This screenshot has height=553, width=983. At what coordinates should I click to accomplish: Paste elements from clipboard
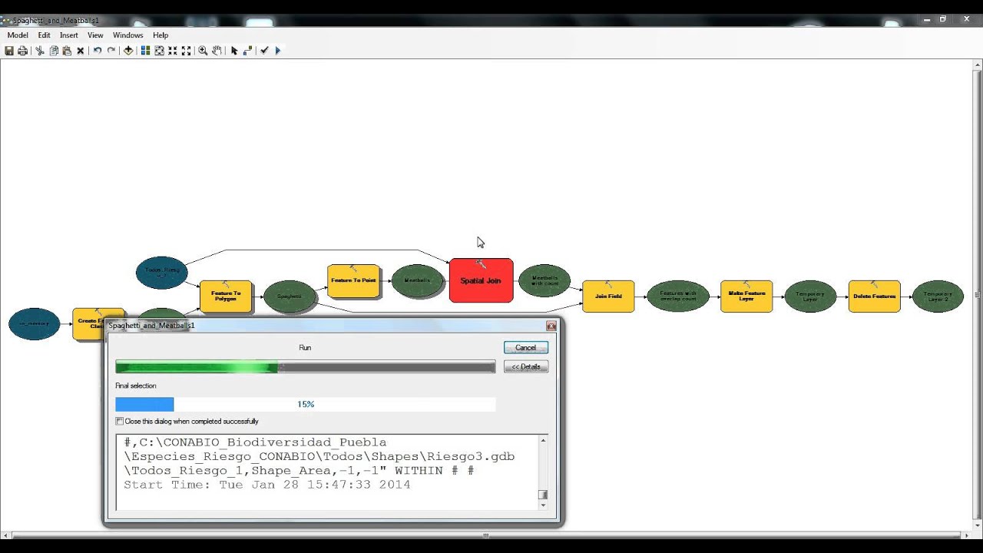pos(67,51)
